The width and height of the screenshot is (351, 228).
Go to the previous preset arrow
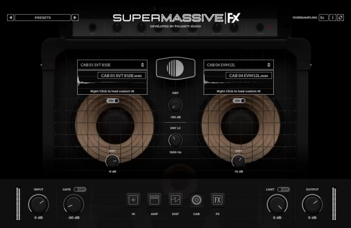11,18
